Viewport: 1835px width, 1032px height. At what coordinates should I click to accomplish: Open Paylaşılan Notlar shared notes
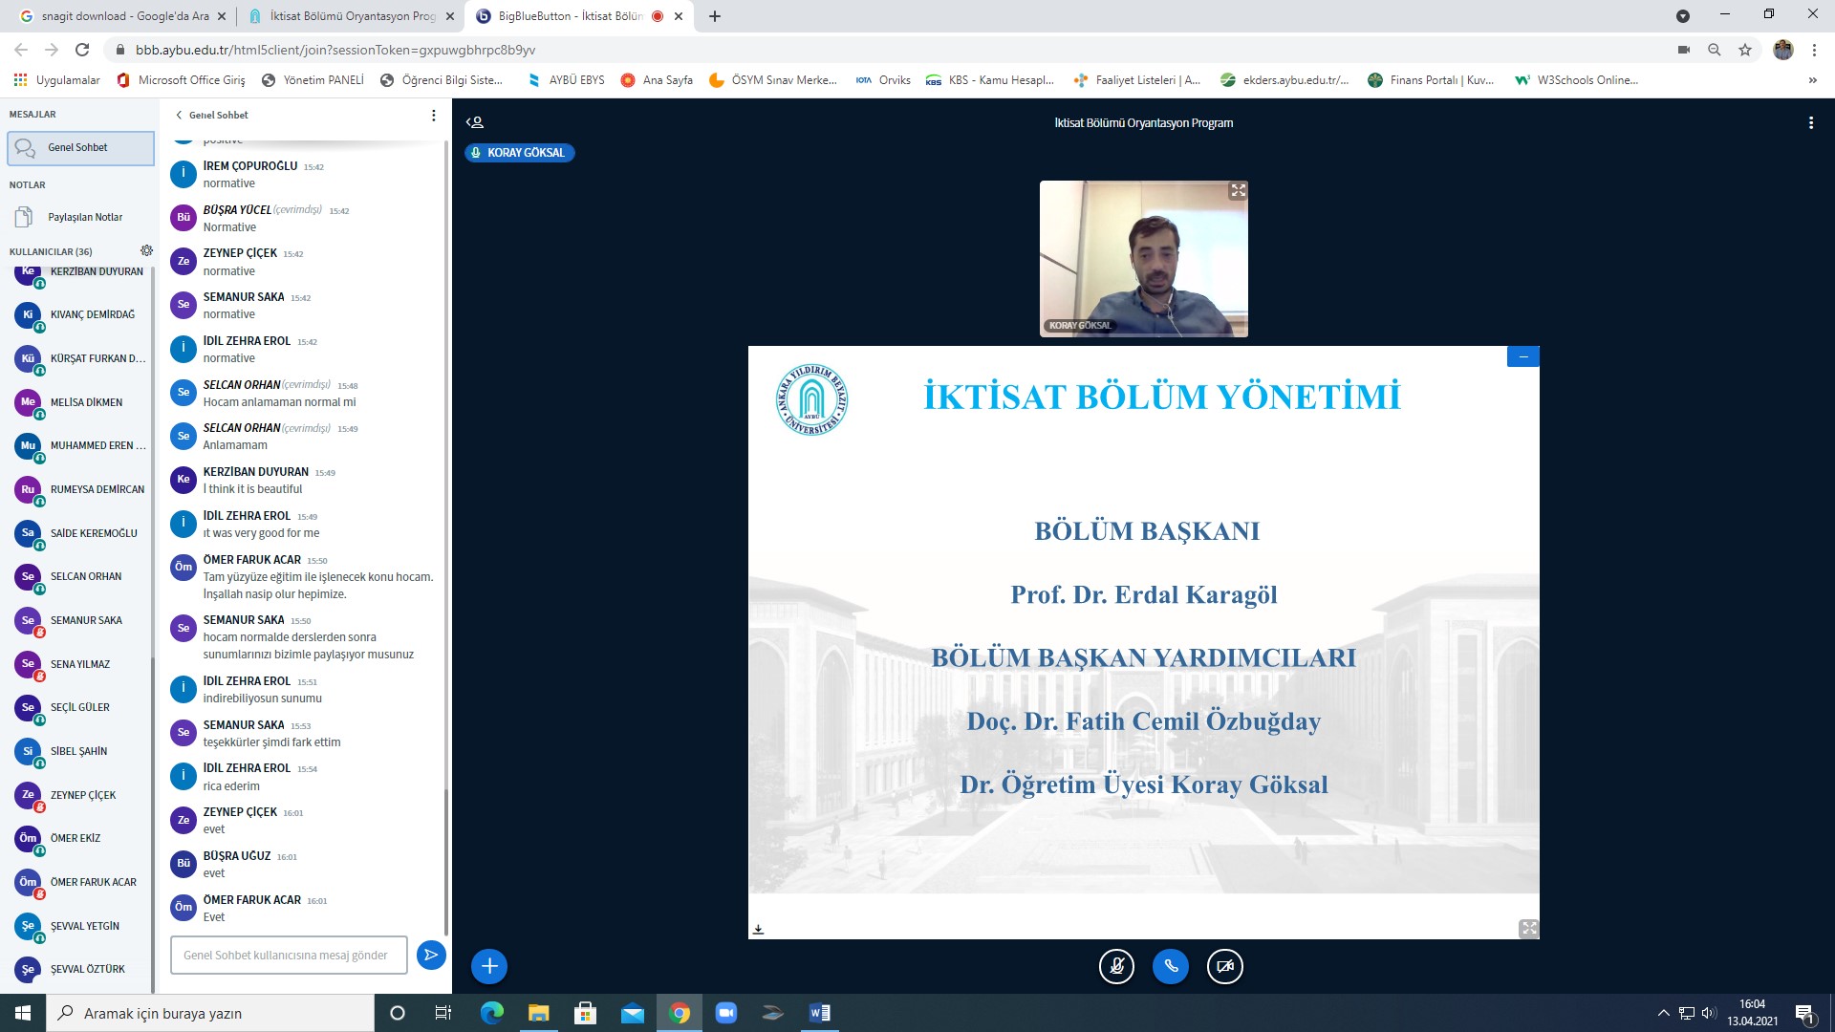(x=85, y=217)
